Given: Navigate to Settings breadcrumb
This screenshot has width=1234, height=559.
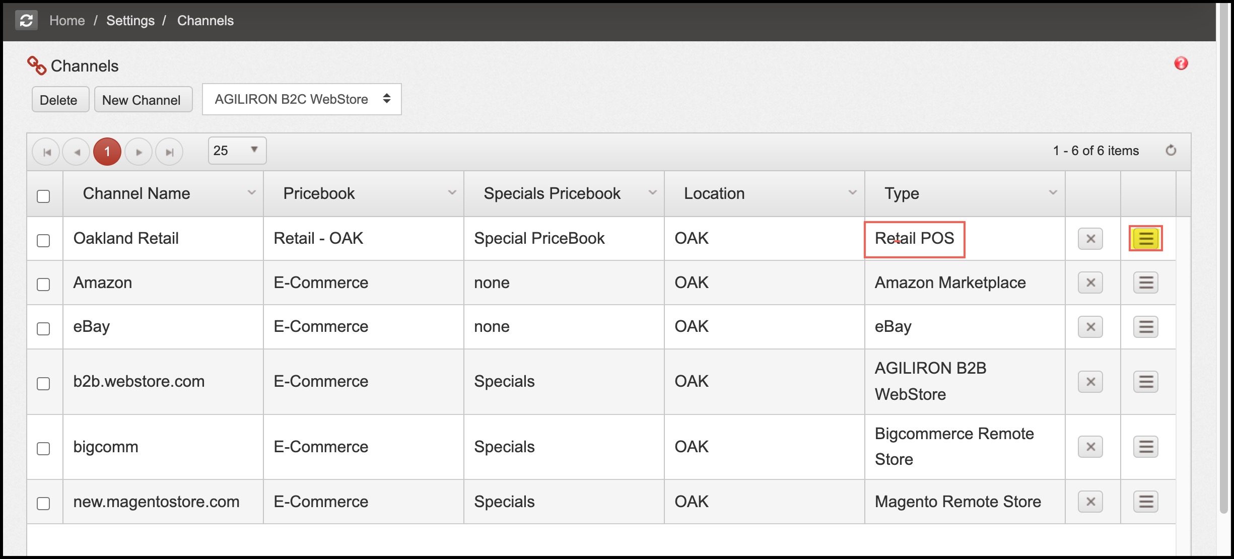Looking at the screenshot, I should [x=130, y=21].
